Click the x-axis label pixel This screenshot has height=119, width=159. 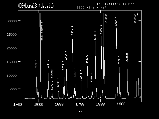[x=79, y=112]
